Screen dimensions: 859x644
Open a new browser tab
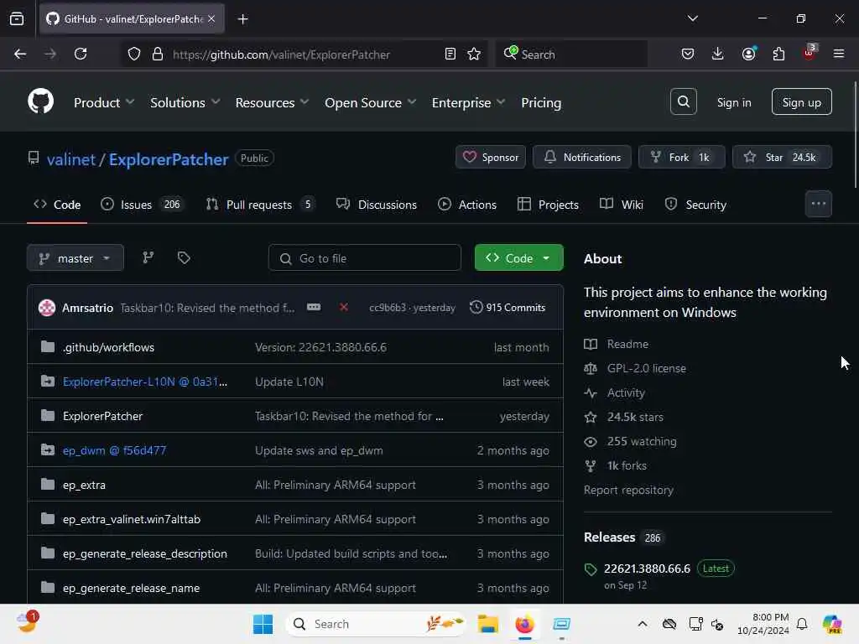coord(243,19)
